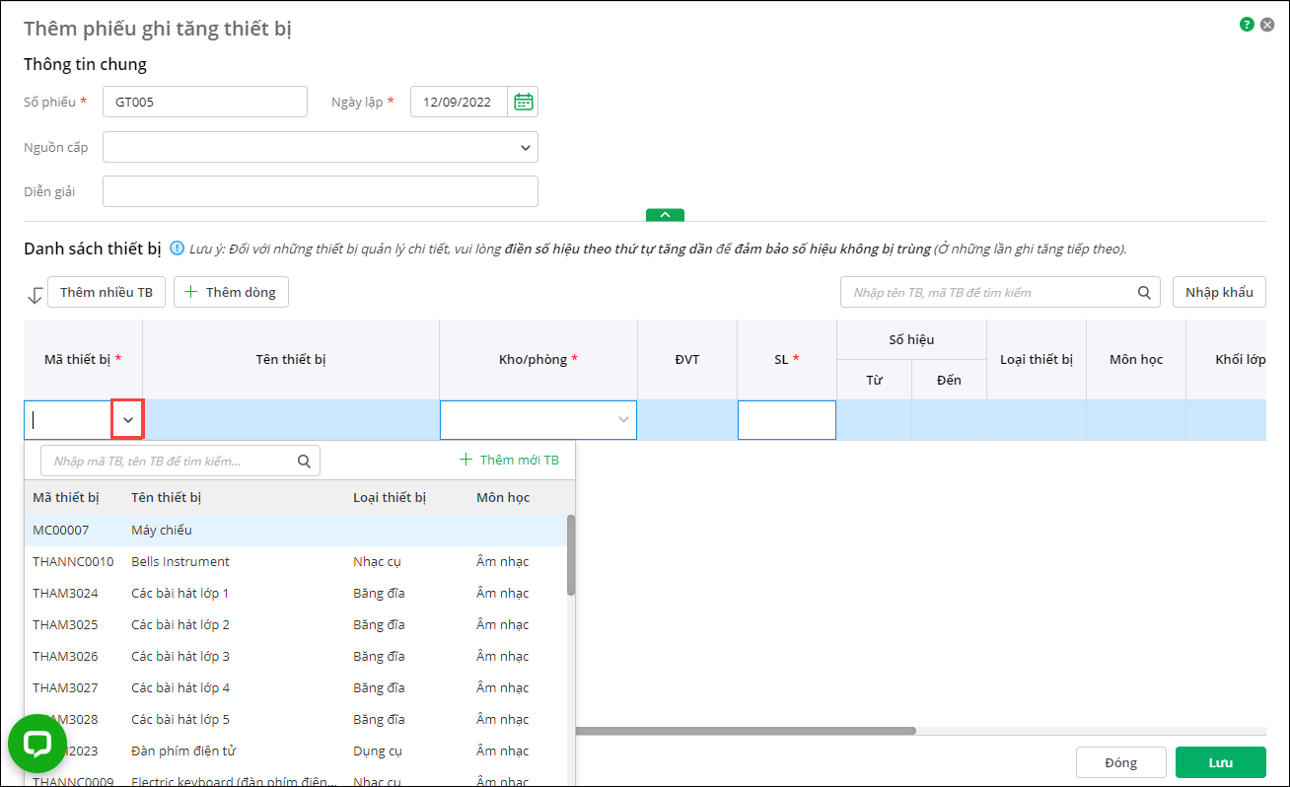Click the Thêm nhiều TB button

[107, 293]
